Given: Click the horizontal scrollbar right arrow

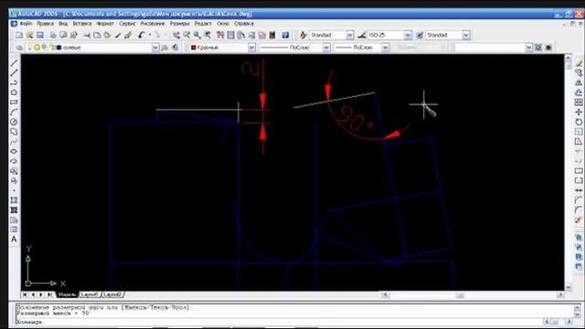Looking at the screenshot, I should (x=559, y=295).
